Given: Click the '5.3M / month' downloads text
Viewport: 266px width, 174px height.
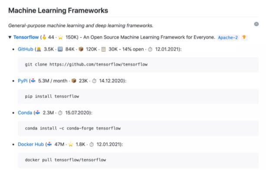Looking at the screenshot, I should coord(53,81).
